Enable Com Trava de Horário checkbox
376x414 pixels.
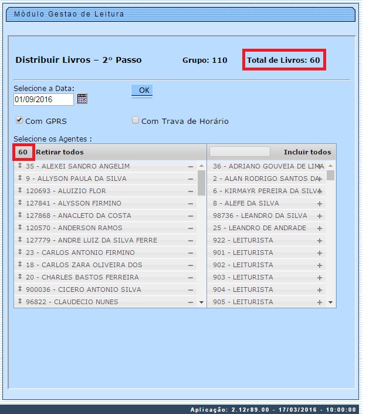click(x=136, y=120)
